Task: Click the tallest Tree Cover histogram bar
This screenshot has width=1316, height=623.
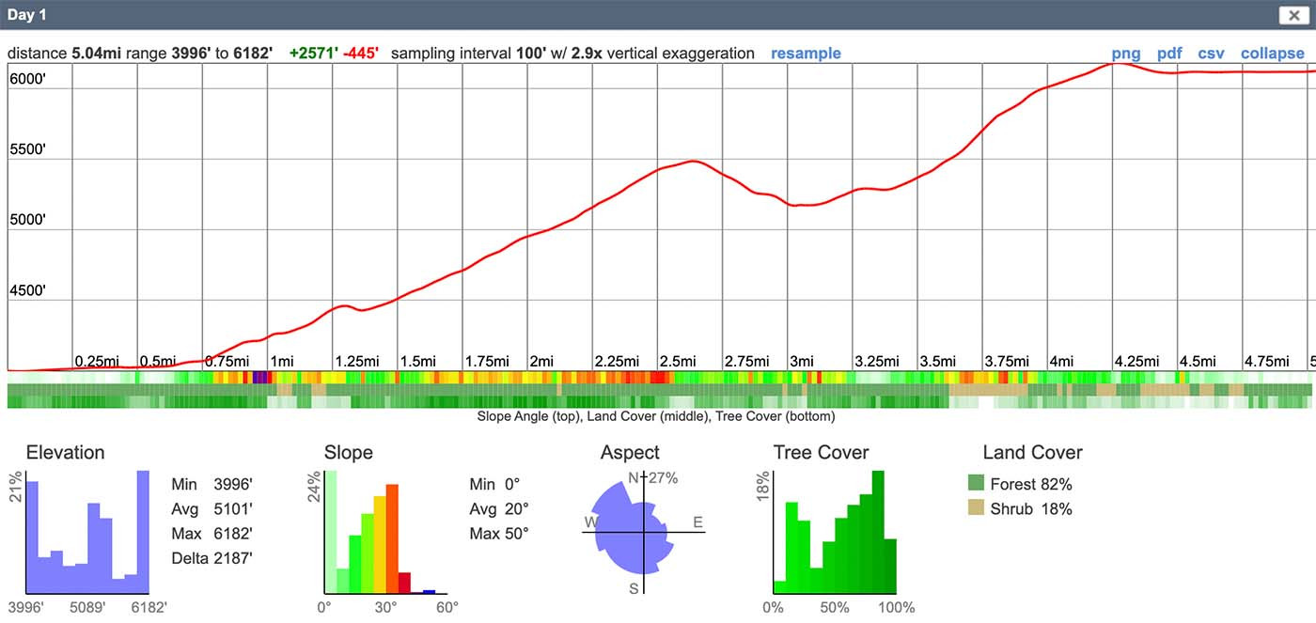Action: tap(878, 531)
